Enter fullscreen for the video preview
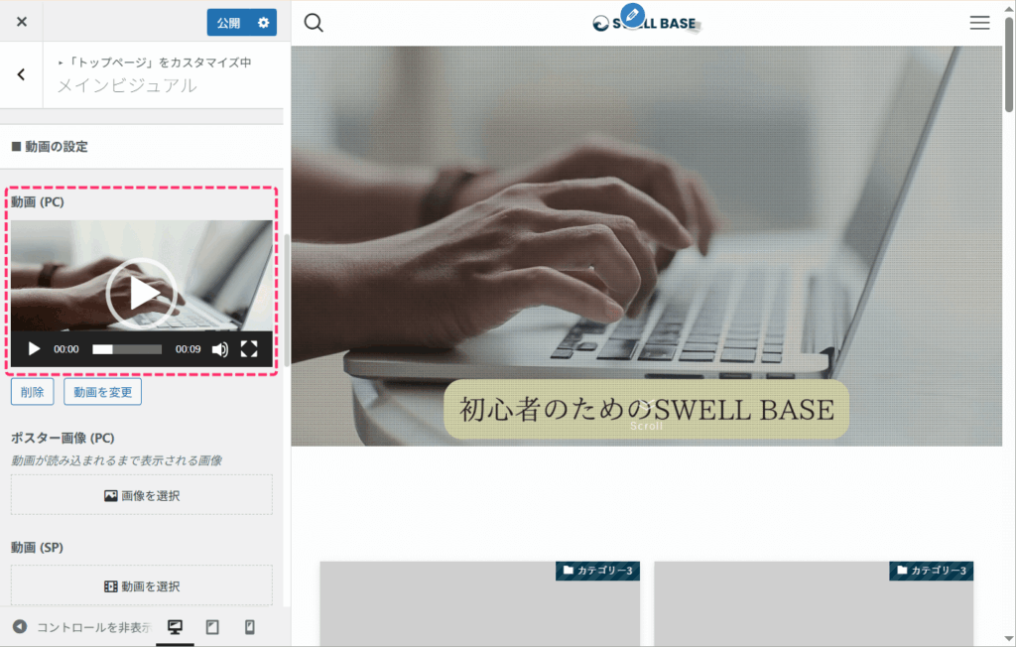This screenshot has width=1016, height=647. click(x=249, y=349)
